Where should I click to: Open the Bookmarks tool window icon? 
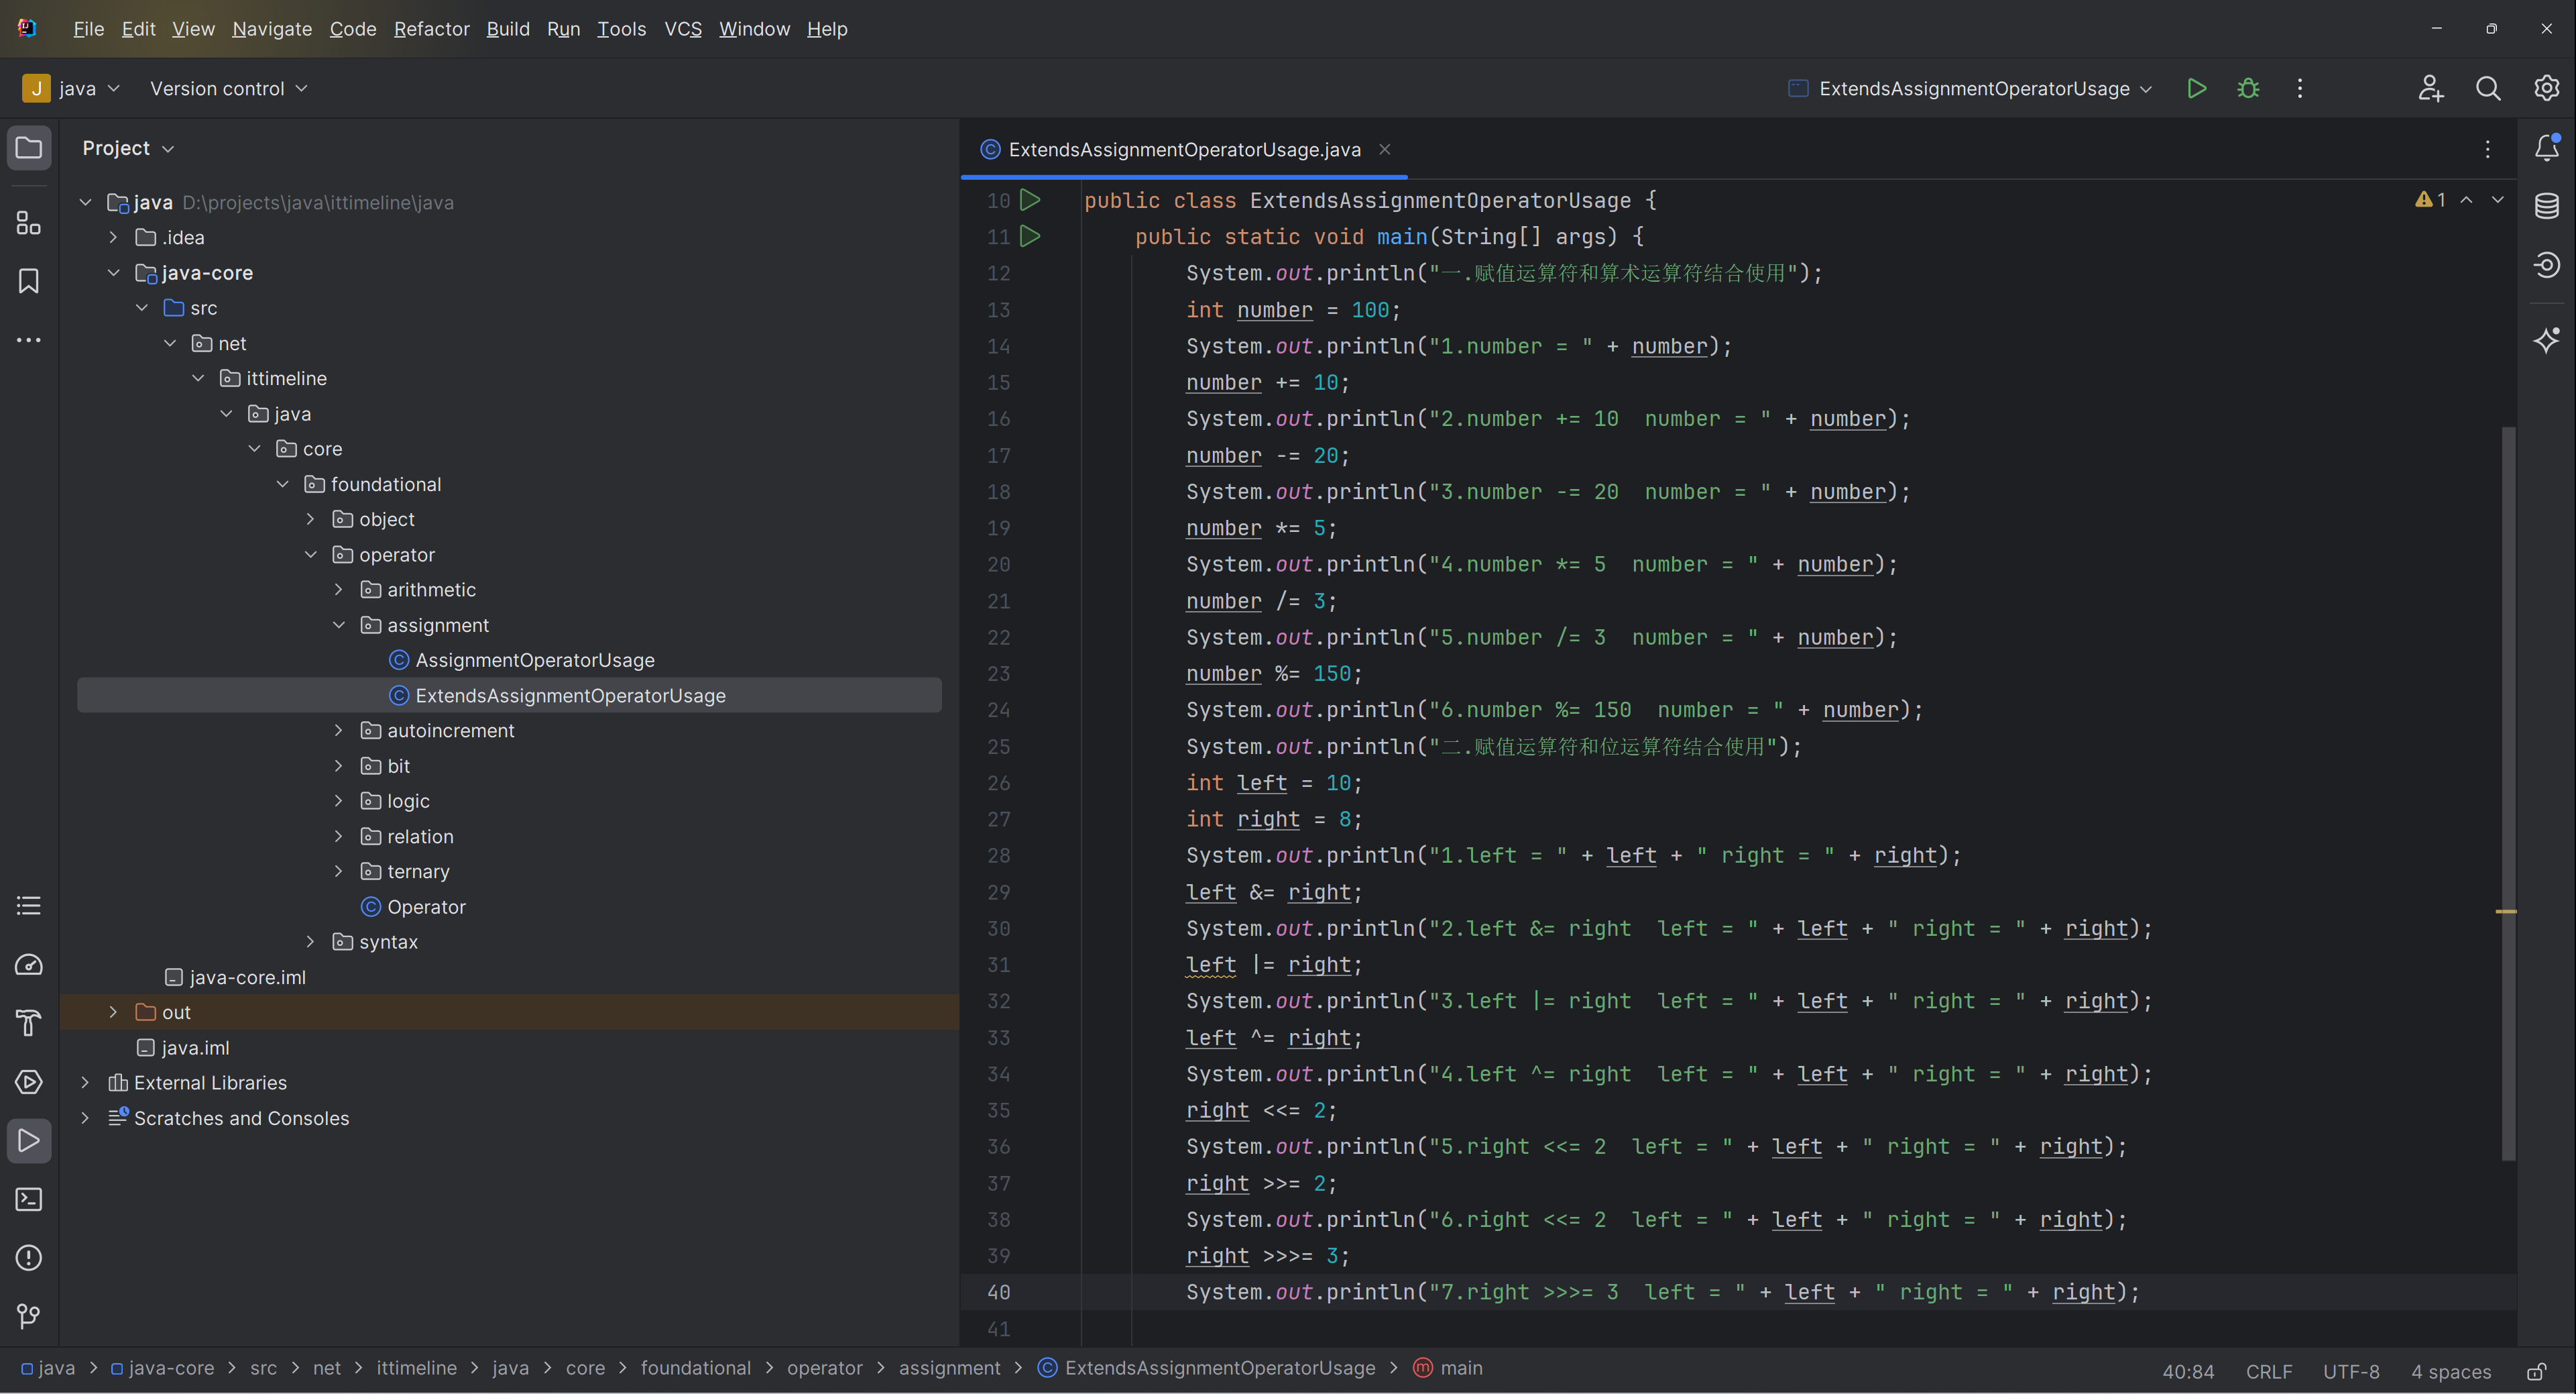point(29,281)
